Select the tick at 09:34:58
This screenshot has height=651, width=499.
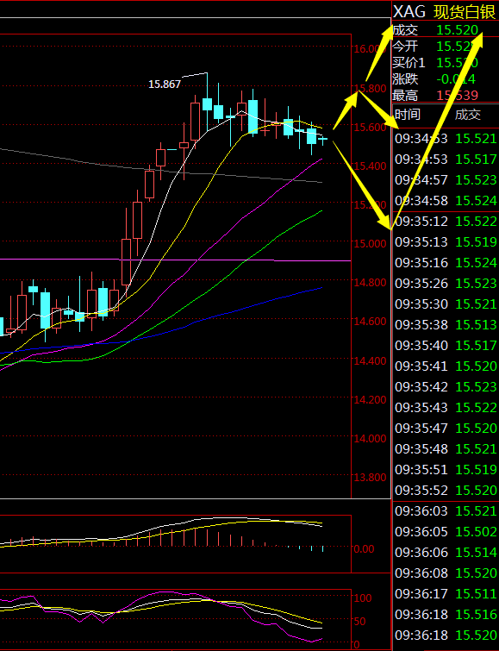coord(446,201)
